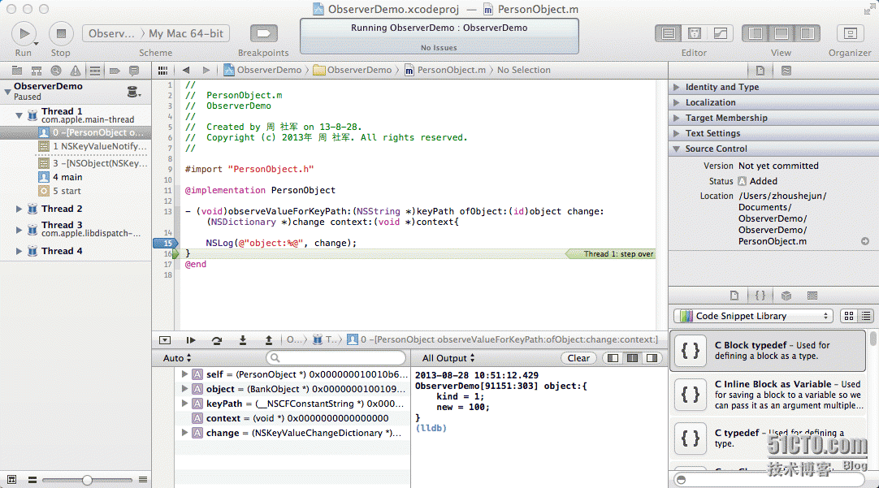Select the C Block typedef snippet
The image size is (879, 488).
tap(768, 351)
